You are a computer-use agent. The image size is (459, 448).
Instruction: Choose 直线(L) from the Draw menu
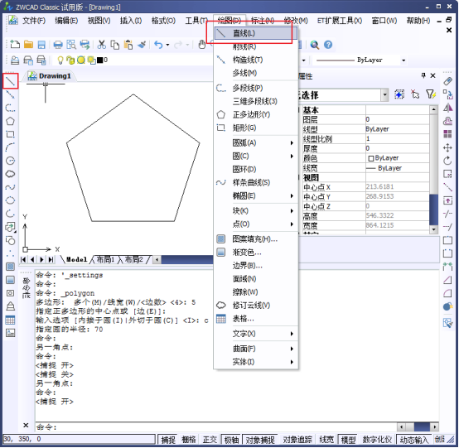pos(256,33)
